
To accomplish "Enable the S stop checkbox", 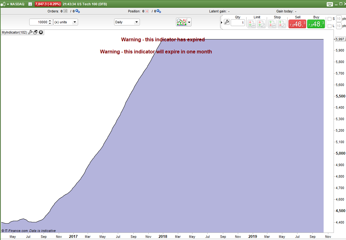I will [x=330, y=19].
